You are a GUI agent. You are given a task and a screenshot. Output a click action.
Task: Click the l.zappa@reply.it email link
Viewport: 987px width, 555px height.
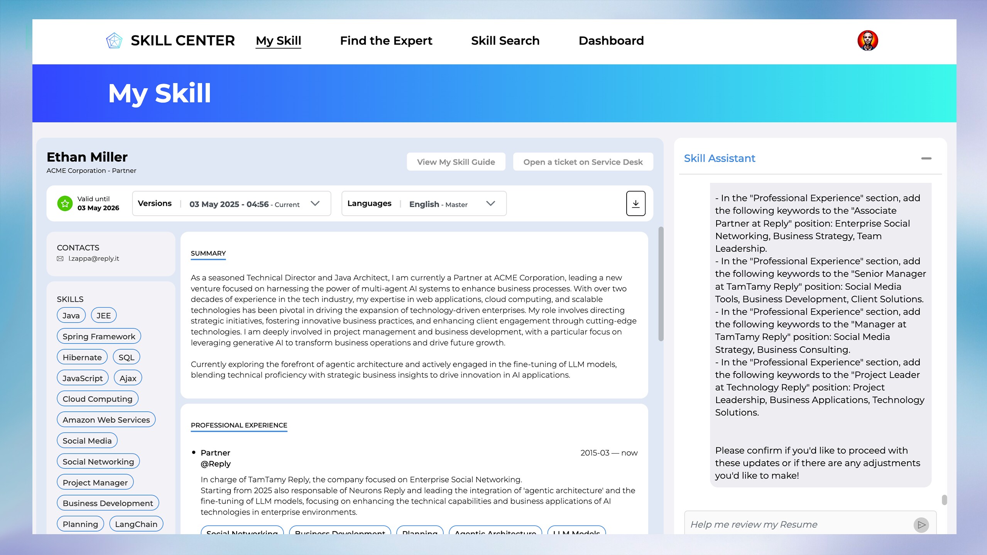(94, 259)
